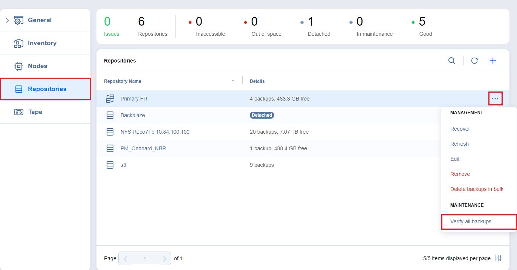The width and height of the screenshot is (517, 270).
Task: Click the repository icon next to s3
Action: click(110, 165)
